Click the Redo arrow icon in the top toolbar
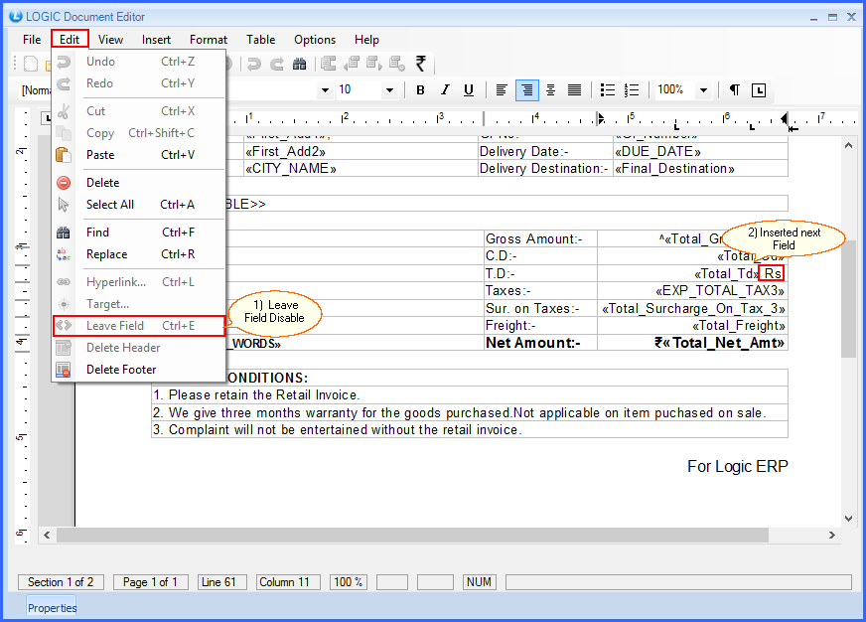 click(x=277, y=64)
